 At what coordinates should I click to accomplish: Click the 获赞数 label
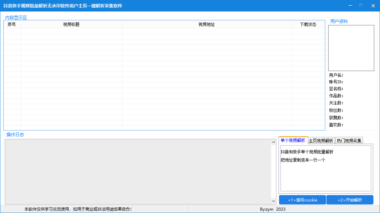pos(336,118)
